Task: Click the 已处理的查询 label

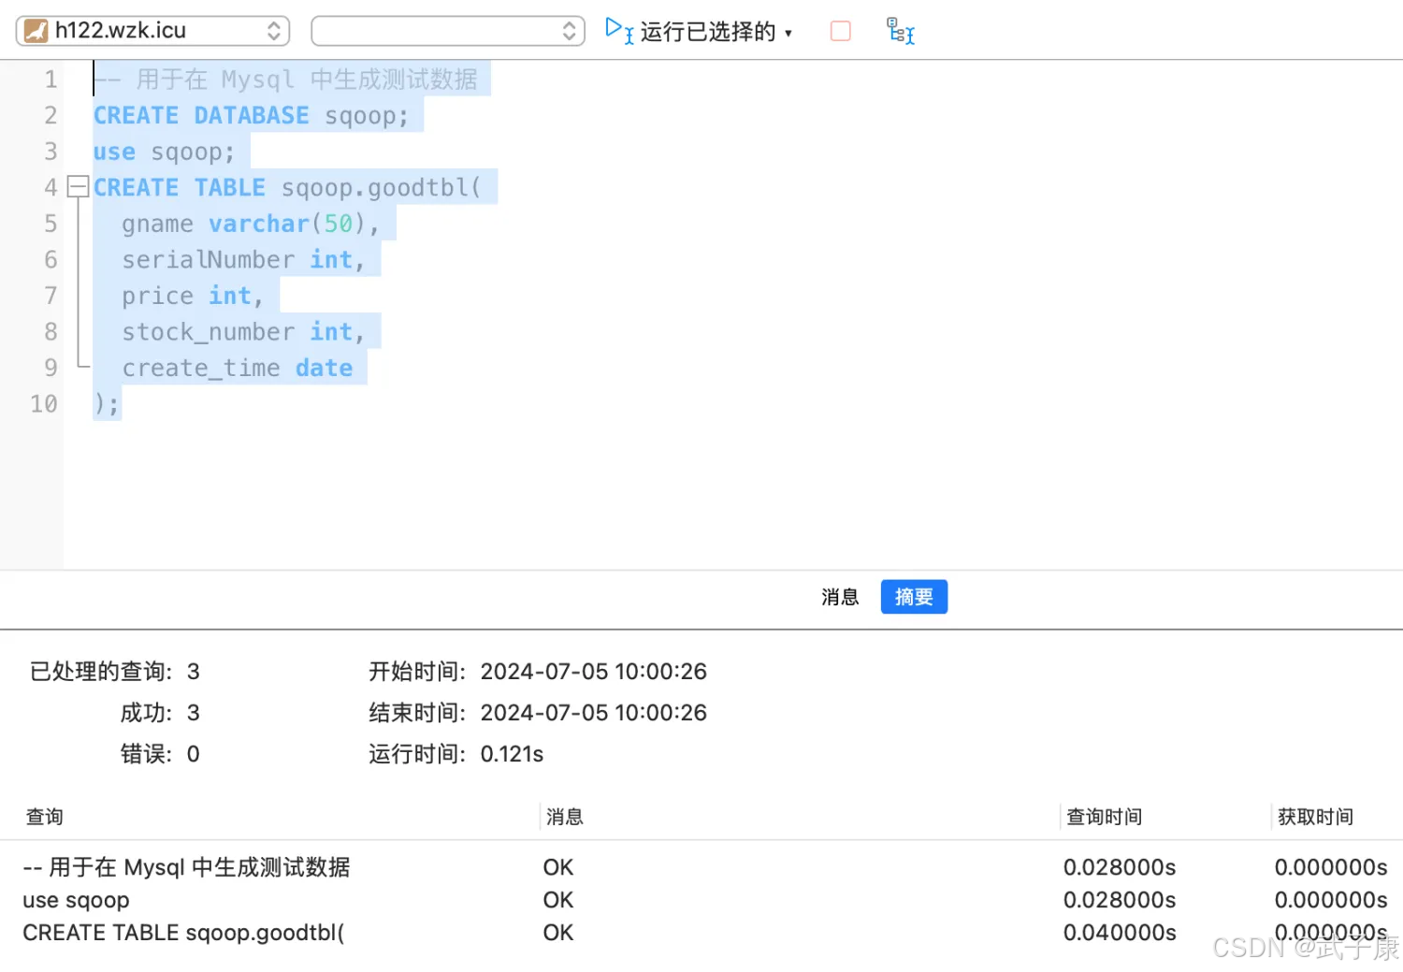Action: tap(101, 672)
